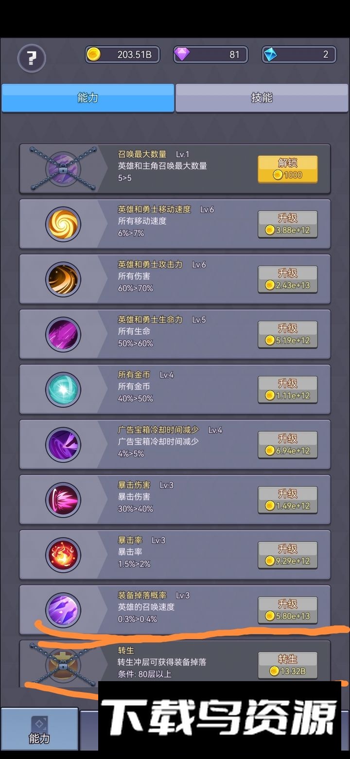The width and height of the screenshot is (350, 759).
Task: Upgrade all gold for 1.11e+12
Action: 288,390
